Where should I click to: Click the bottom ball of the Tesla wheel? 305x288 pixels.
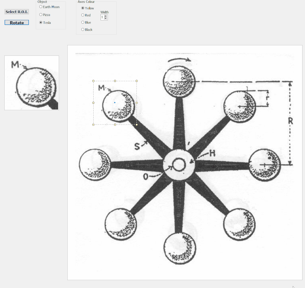(180, 248)
